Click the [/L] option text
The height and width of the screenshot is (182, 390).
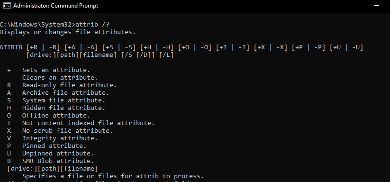coord(166,55)
